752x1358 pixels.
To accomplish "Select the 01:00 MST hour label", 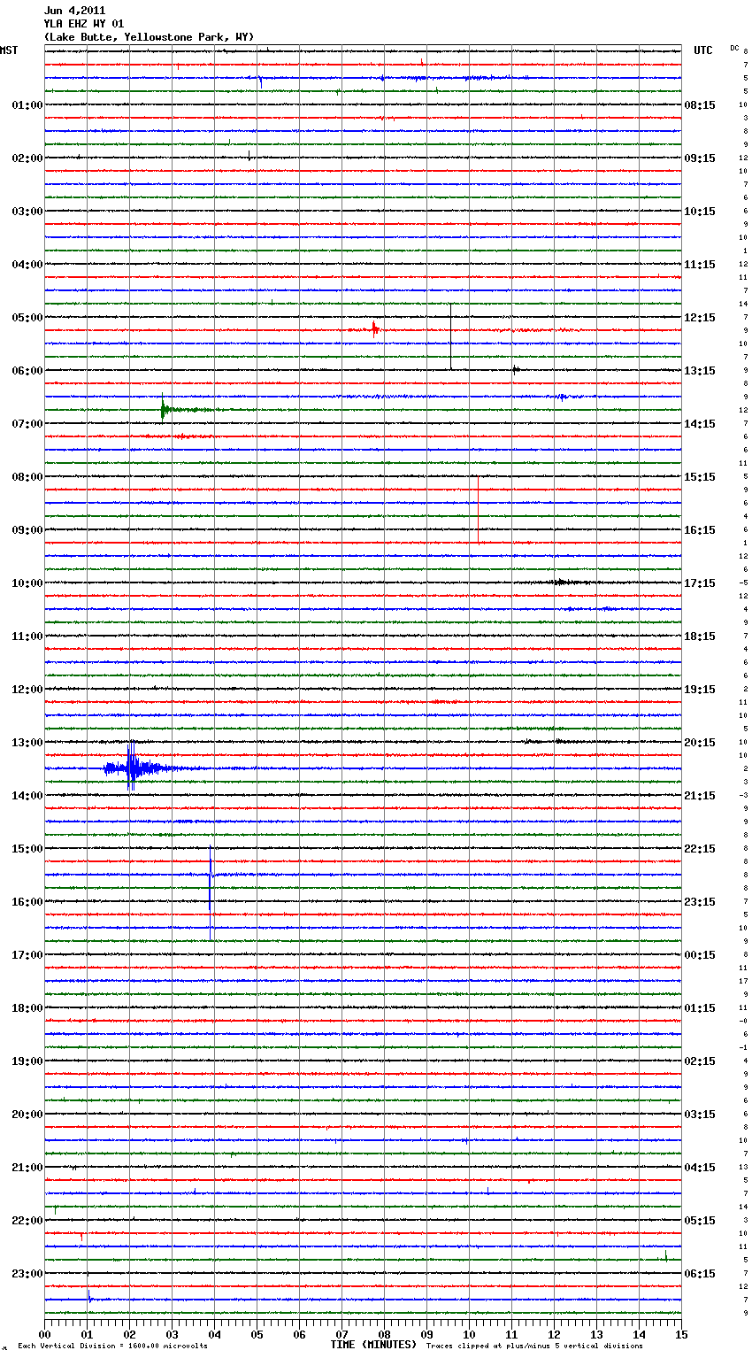I will click(x=27, y=105).
